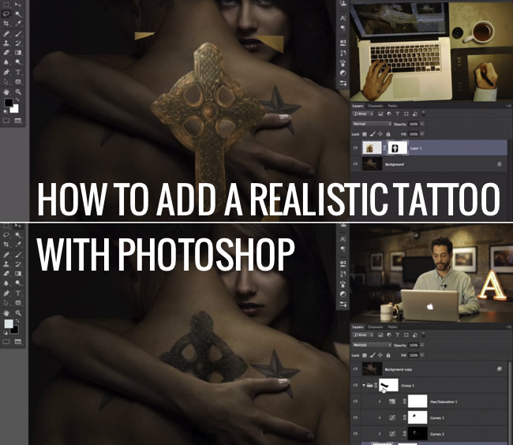Open Fill slider arrow in upper Layers panel

[x=422, y=134]
